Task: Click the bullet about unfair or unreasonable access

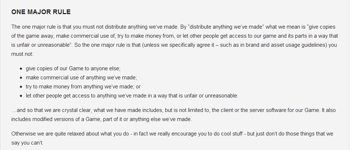Action: pos(132,96)
